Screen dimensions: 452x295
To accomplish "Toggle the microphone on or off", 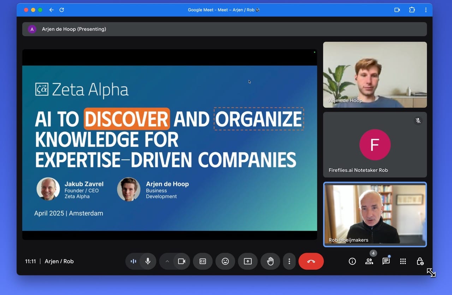I will coord(148,261).
